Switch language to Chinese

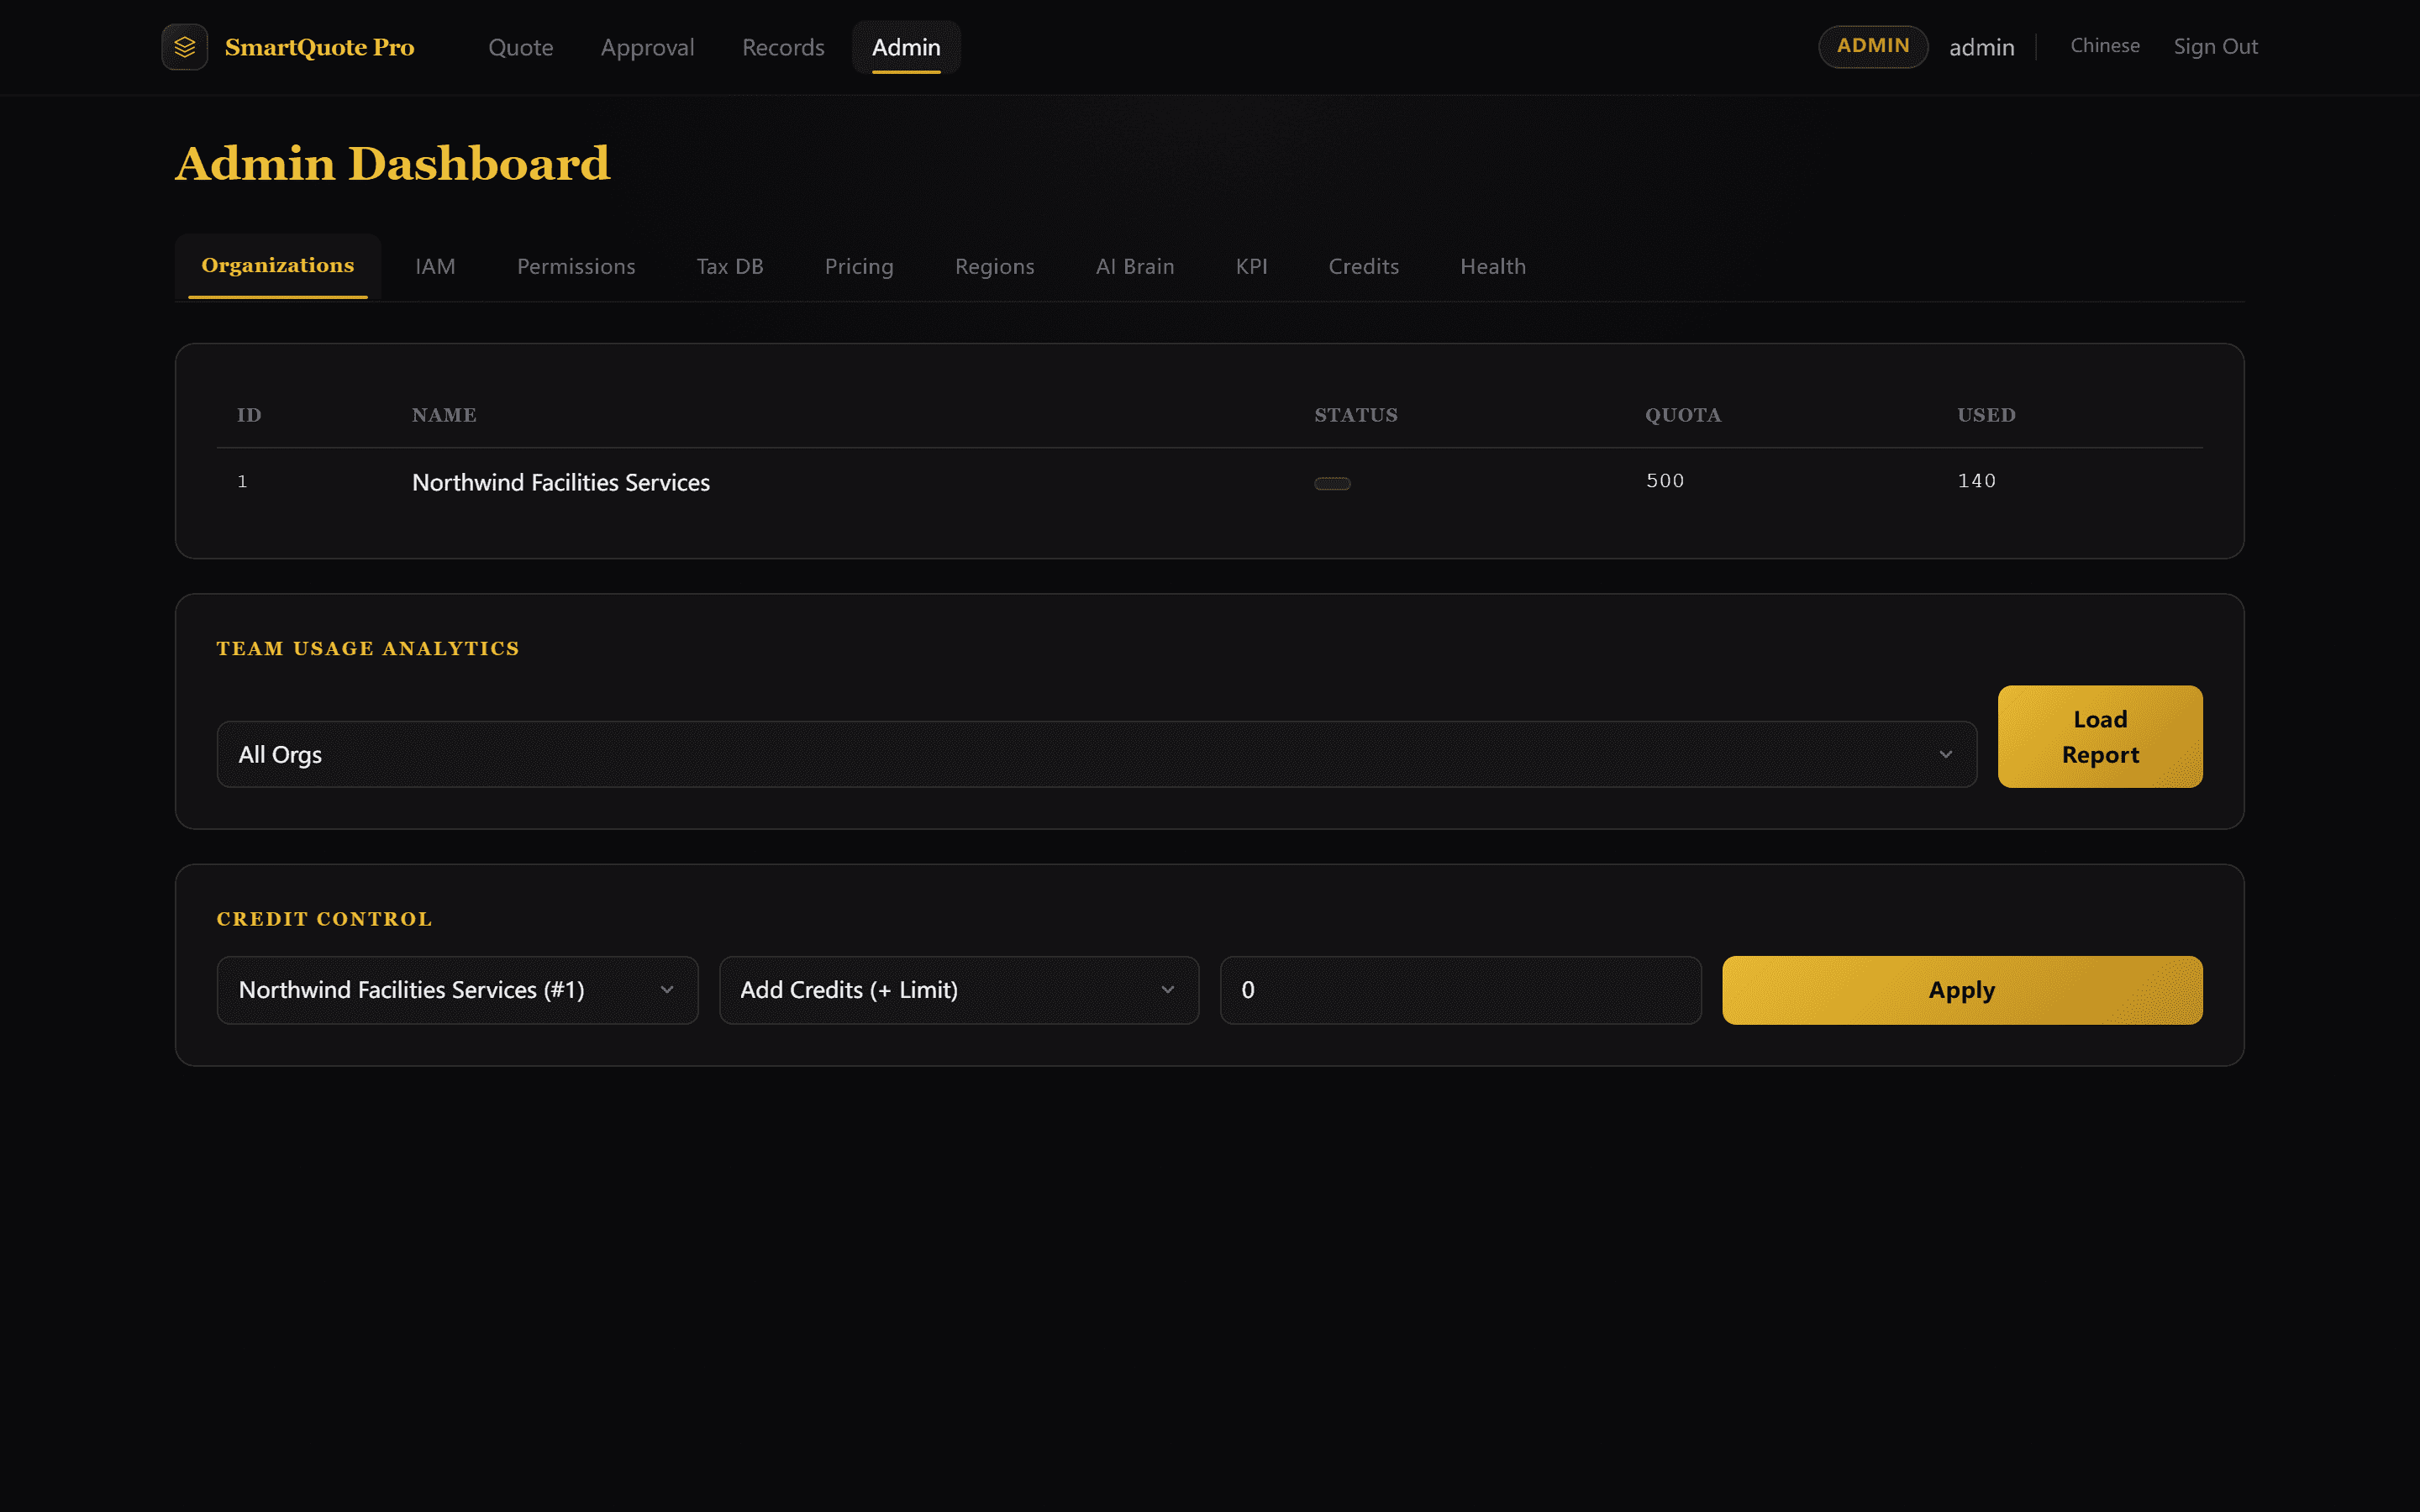[2105, 46]
